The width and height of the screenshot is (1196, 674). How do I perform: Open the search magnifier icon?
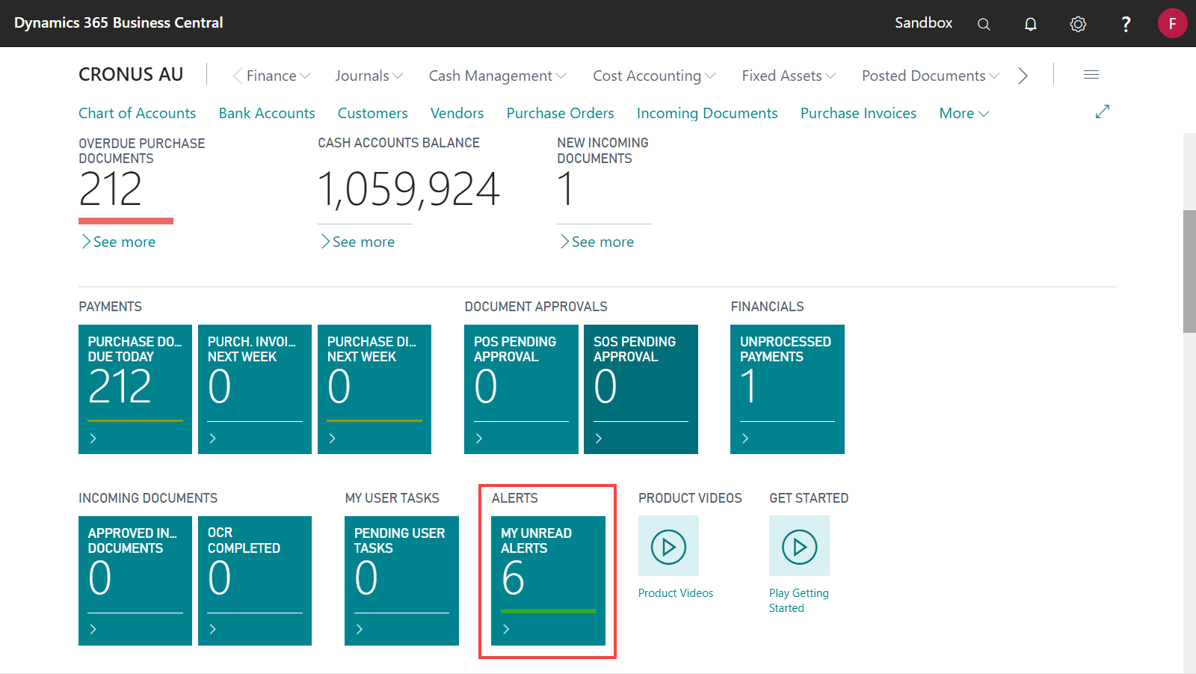click(984, 24)
